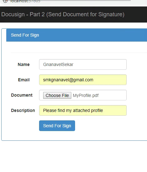The height and width of the screenshot is (172, 147).
Task: Click the Send For Sign panel header
Action: [x=77, y=35]
